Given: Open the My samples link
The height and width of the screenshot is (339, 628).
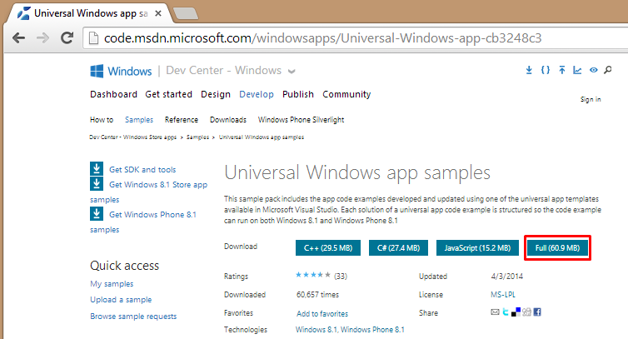Looking at the screenshot, I should [112, 284].
